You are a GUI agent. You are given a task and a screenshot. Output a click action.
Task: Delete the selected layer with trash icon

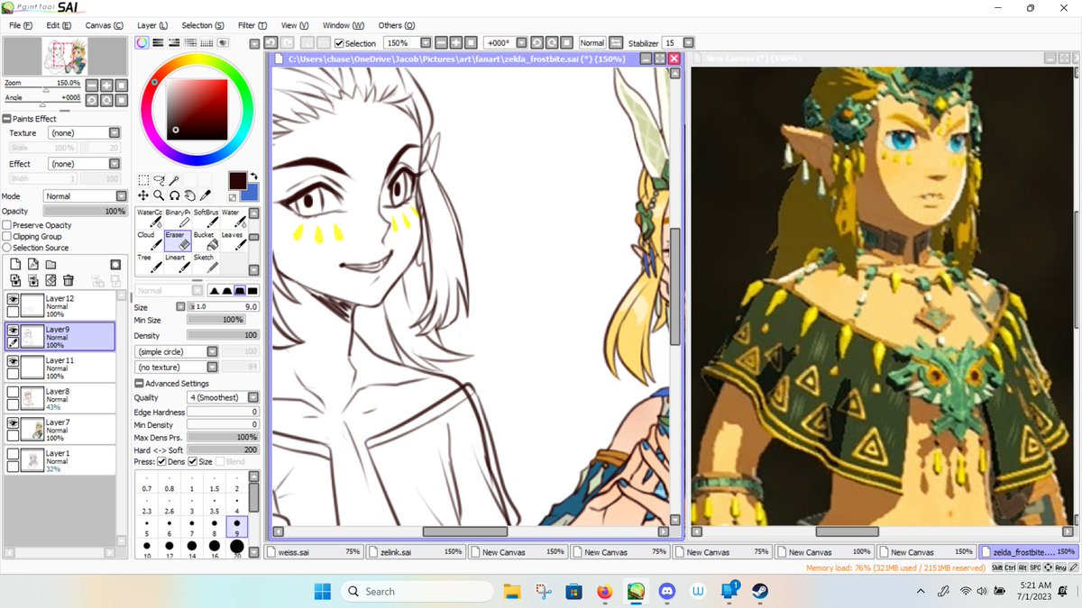[x=69, y=281]
